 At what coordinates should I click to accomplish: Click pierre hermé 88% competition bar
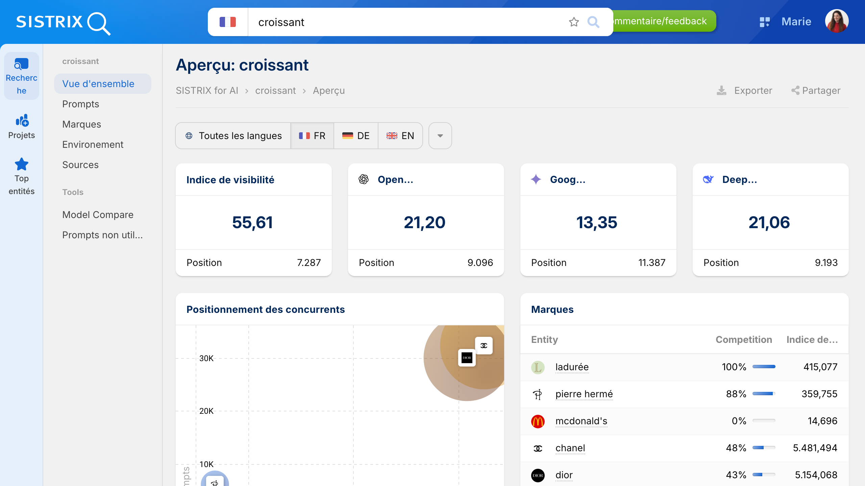click(x=764, y=394)
